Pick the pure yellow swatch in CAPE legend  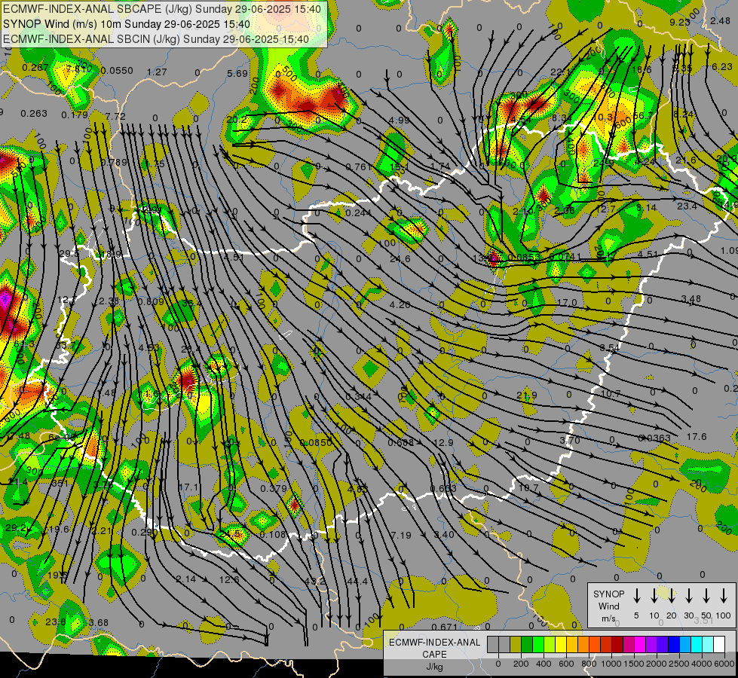(x=561, y=645)
